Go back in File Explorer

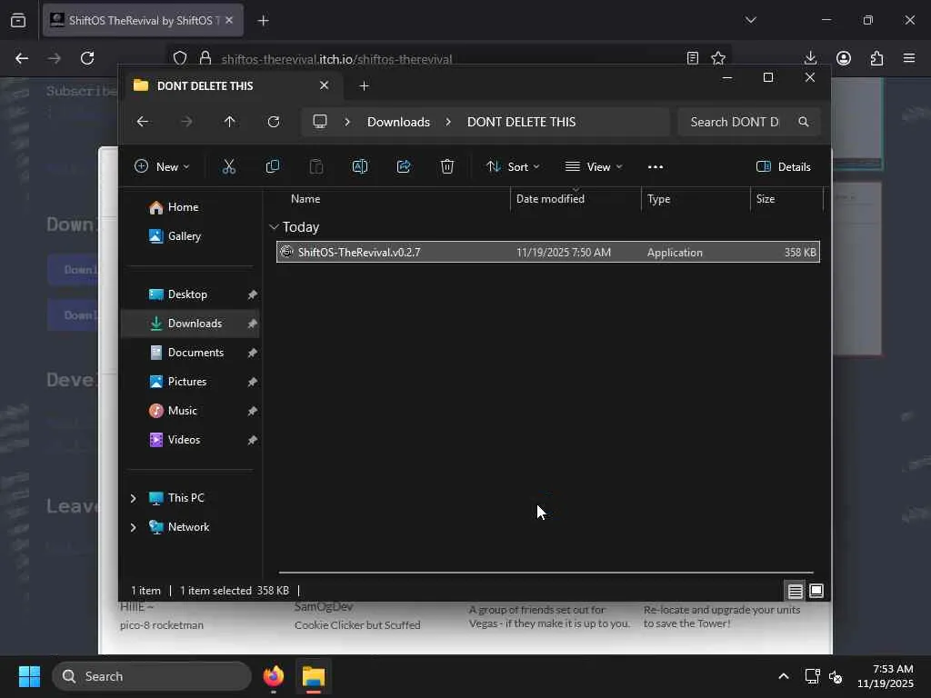coord(143,122)
